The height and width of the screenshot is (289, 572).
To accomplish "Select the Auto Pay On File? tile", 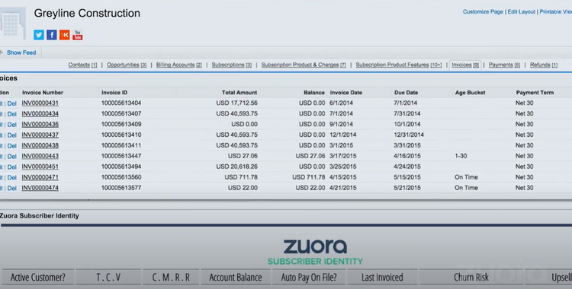I will pos(309,278).
